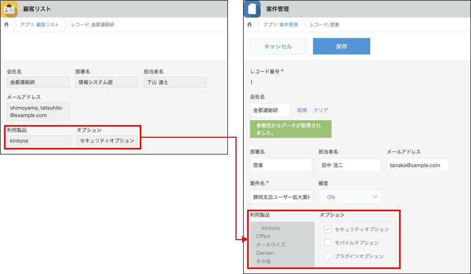Open the 確度 dropdown showing 0%
This screenshot has width=471, height=274.
tap(350, 197)
